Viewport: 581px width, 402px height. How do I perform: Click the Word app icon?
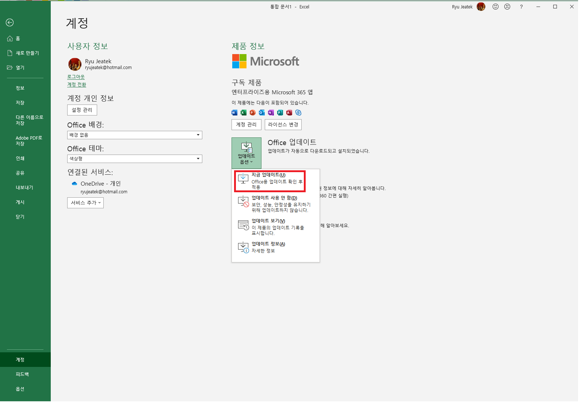234,113
